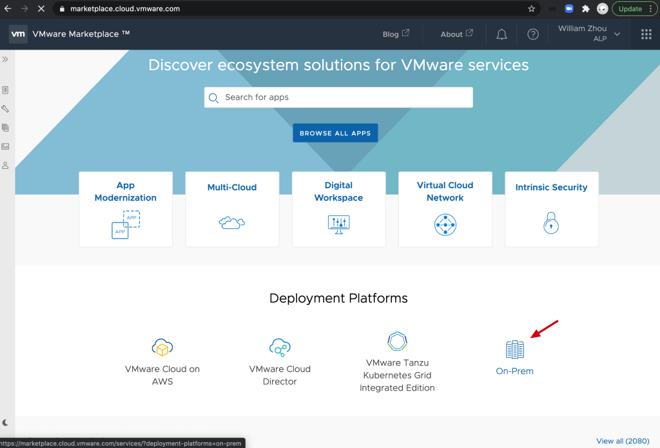Open the William Zhou account dropdown
The height and width of the screenshot is (448, 660).
click(589, 34)
